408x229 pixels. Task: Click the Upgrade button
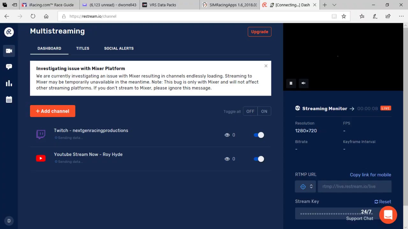click(x=259, y=32)
